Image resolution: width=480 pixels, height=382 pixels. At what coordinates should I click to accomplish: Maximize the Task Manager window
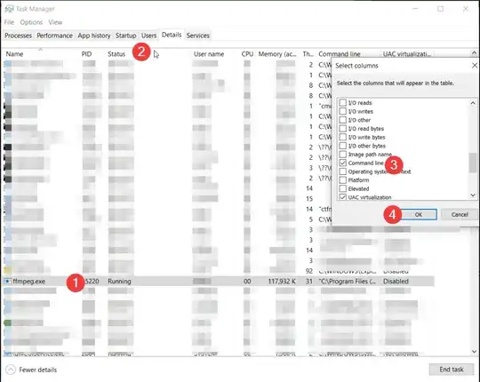click(440, 9)
